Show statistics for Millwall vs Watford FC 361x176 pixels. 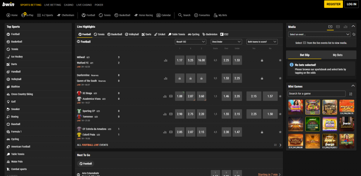coord(166,60)
